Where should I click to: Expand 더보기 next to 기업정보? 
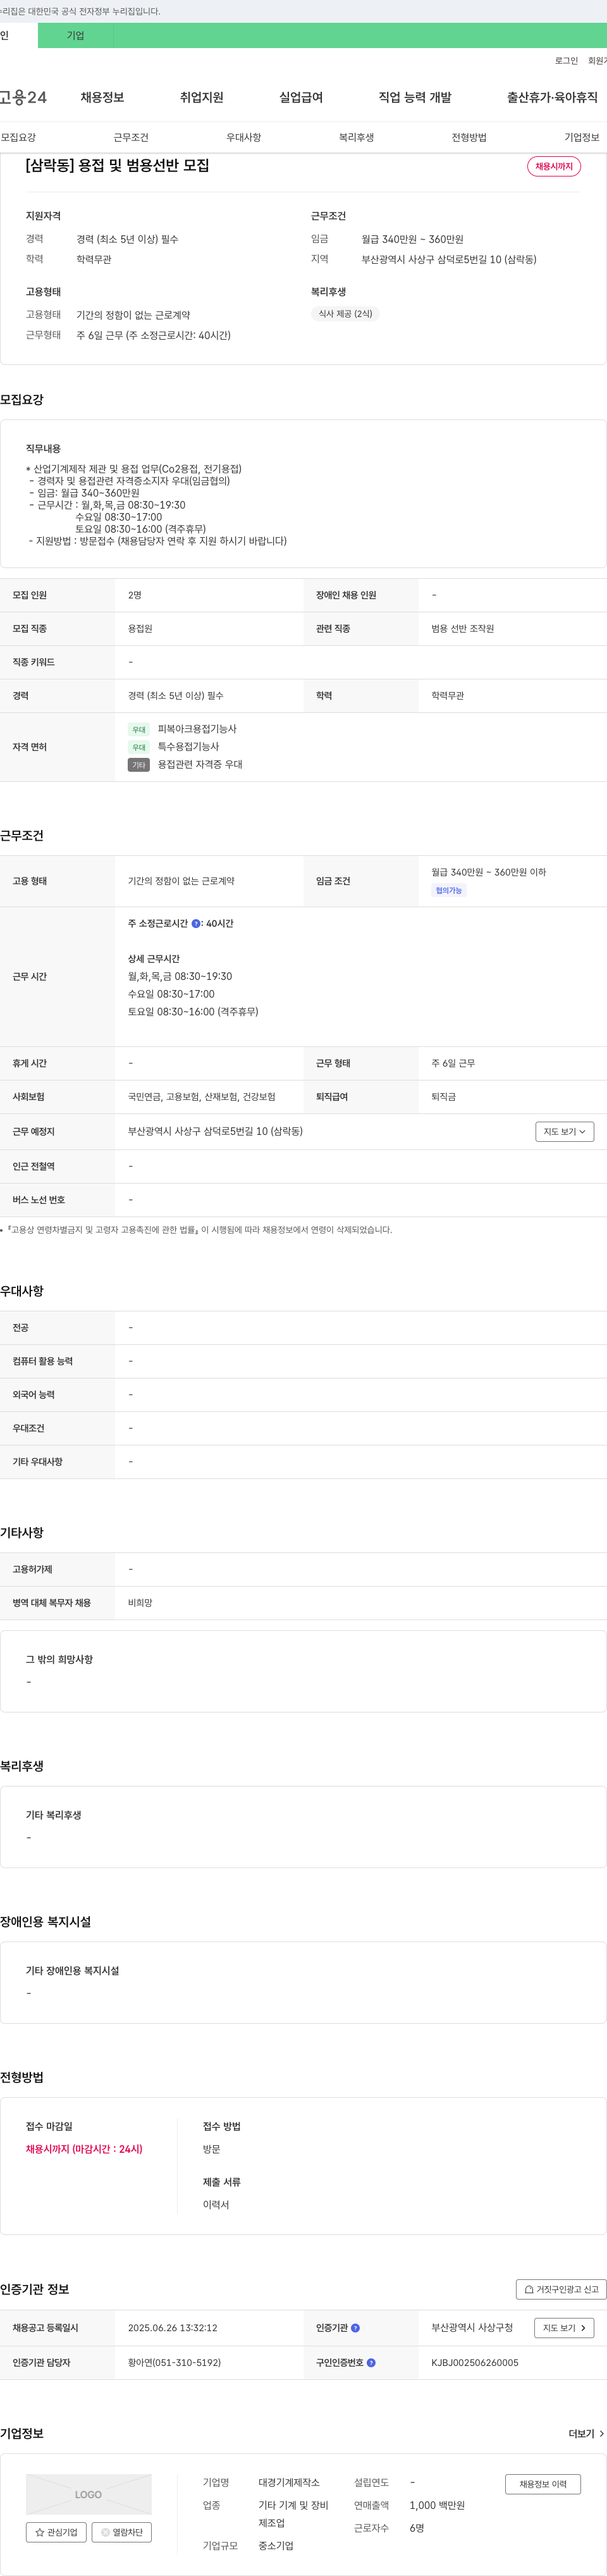tap(586, 2434)
